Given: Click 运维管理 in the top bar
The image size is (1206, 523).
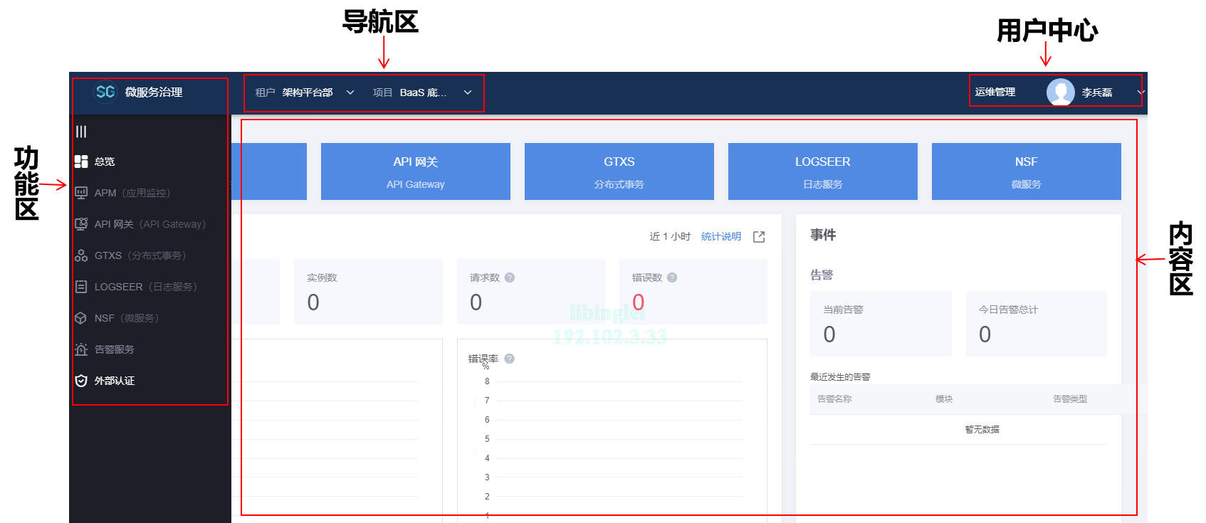Looking at the screenshot, I should click(x=995, y=93).
